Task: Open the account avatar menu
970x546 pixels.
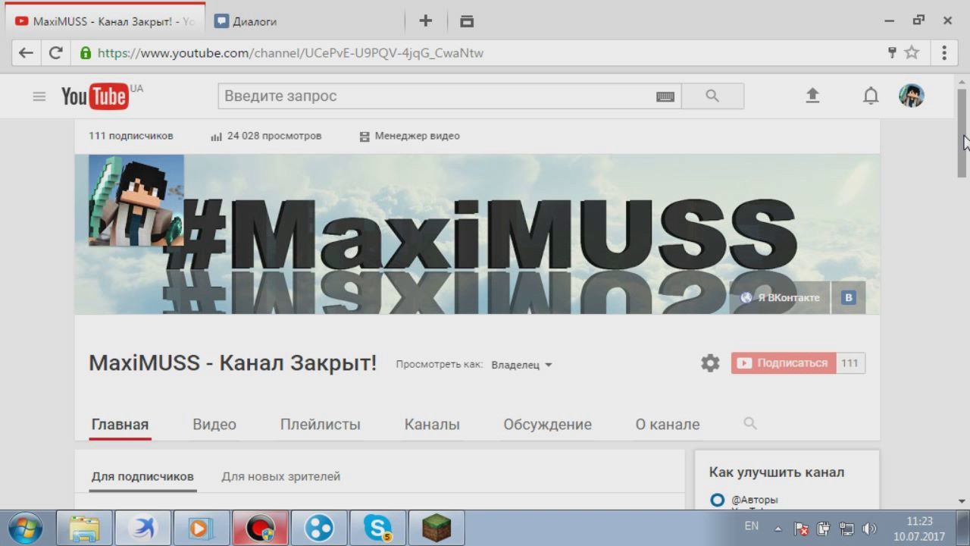Action: (912, 96)
